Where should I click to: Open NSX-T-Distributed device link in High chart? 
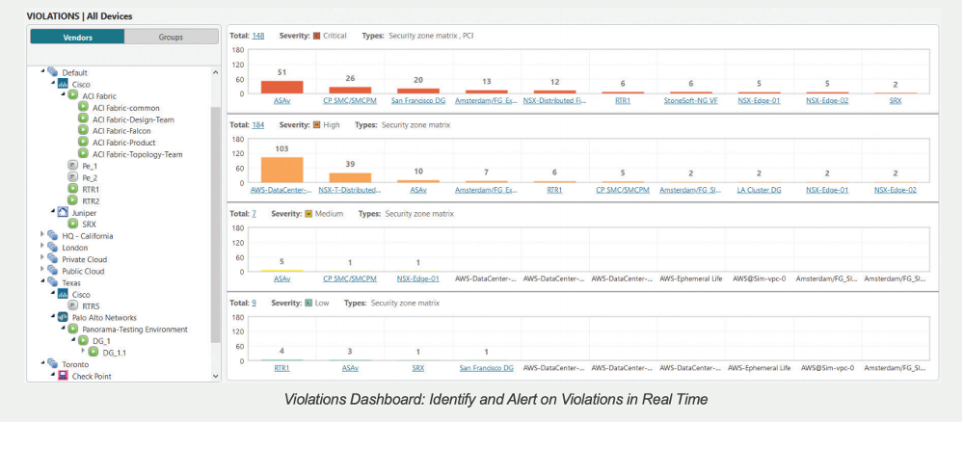tap(351, 190)
